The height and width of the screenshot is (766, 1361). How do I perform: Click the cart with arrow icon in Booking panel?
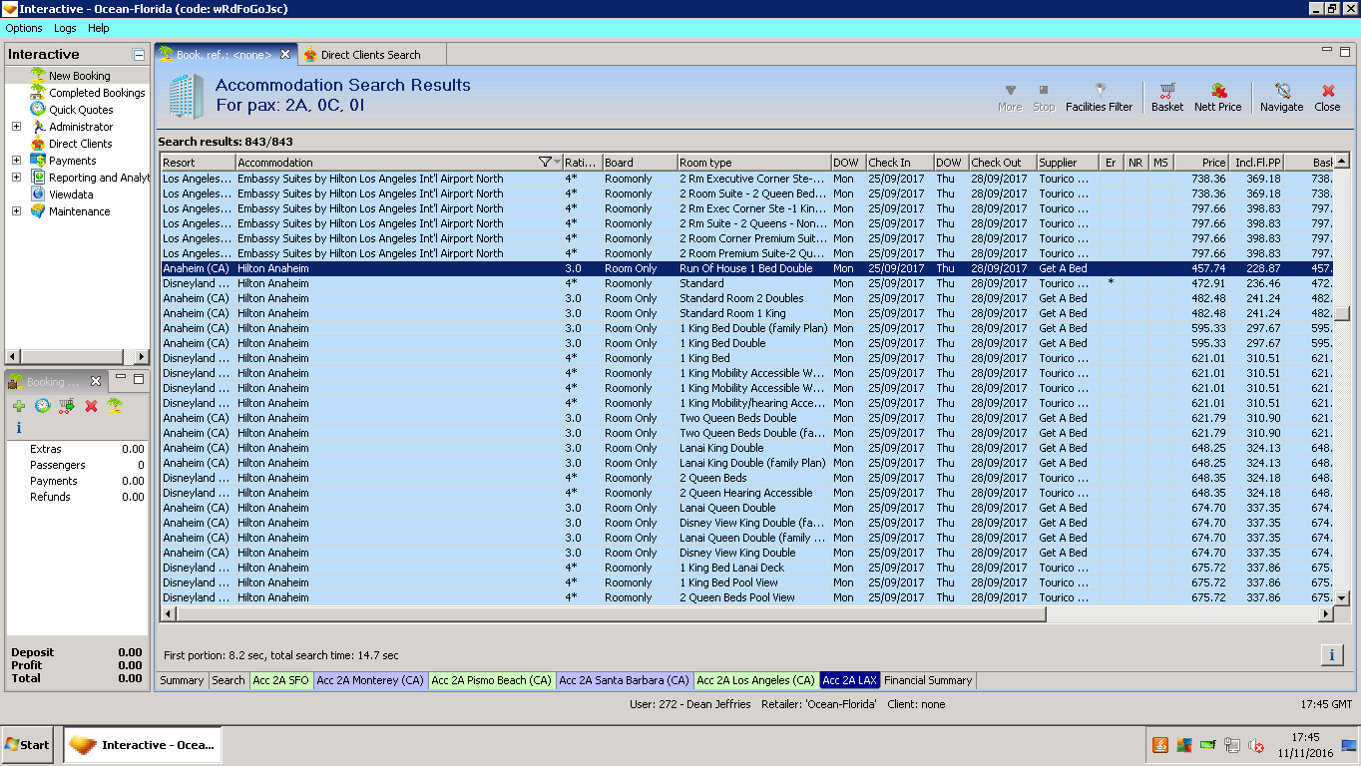(x=67, y=406)
